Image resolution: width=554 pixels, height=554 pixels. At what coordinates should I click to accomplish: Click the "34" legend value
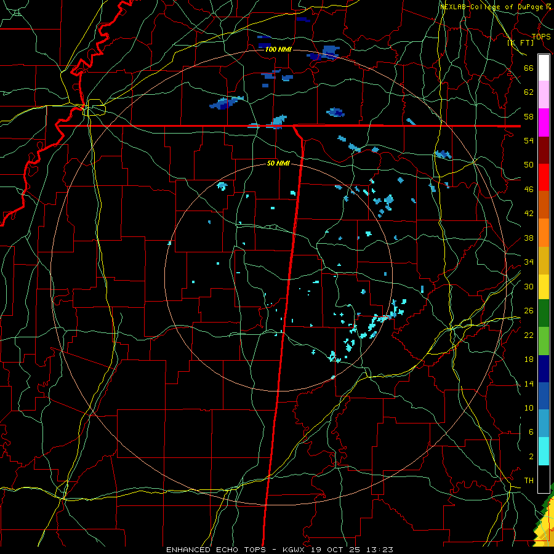coord(529,262)
